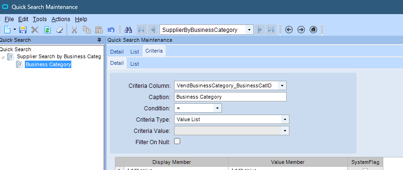Click the Cut scissors icon
The height and width of the screenshot is (170, 403).
[74, 30]
